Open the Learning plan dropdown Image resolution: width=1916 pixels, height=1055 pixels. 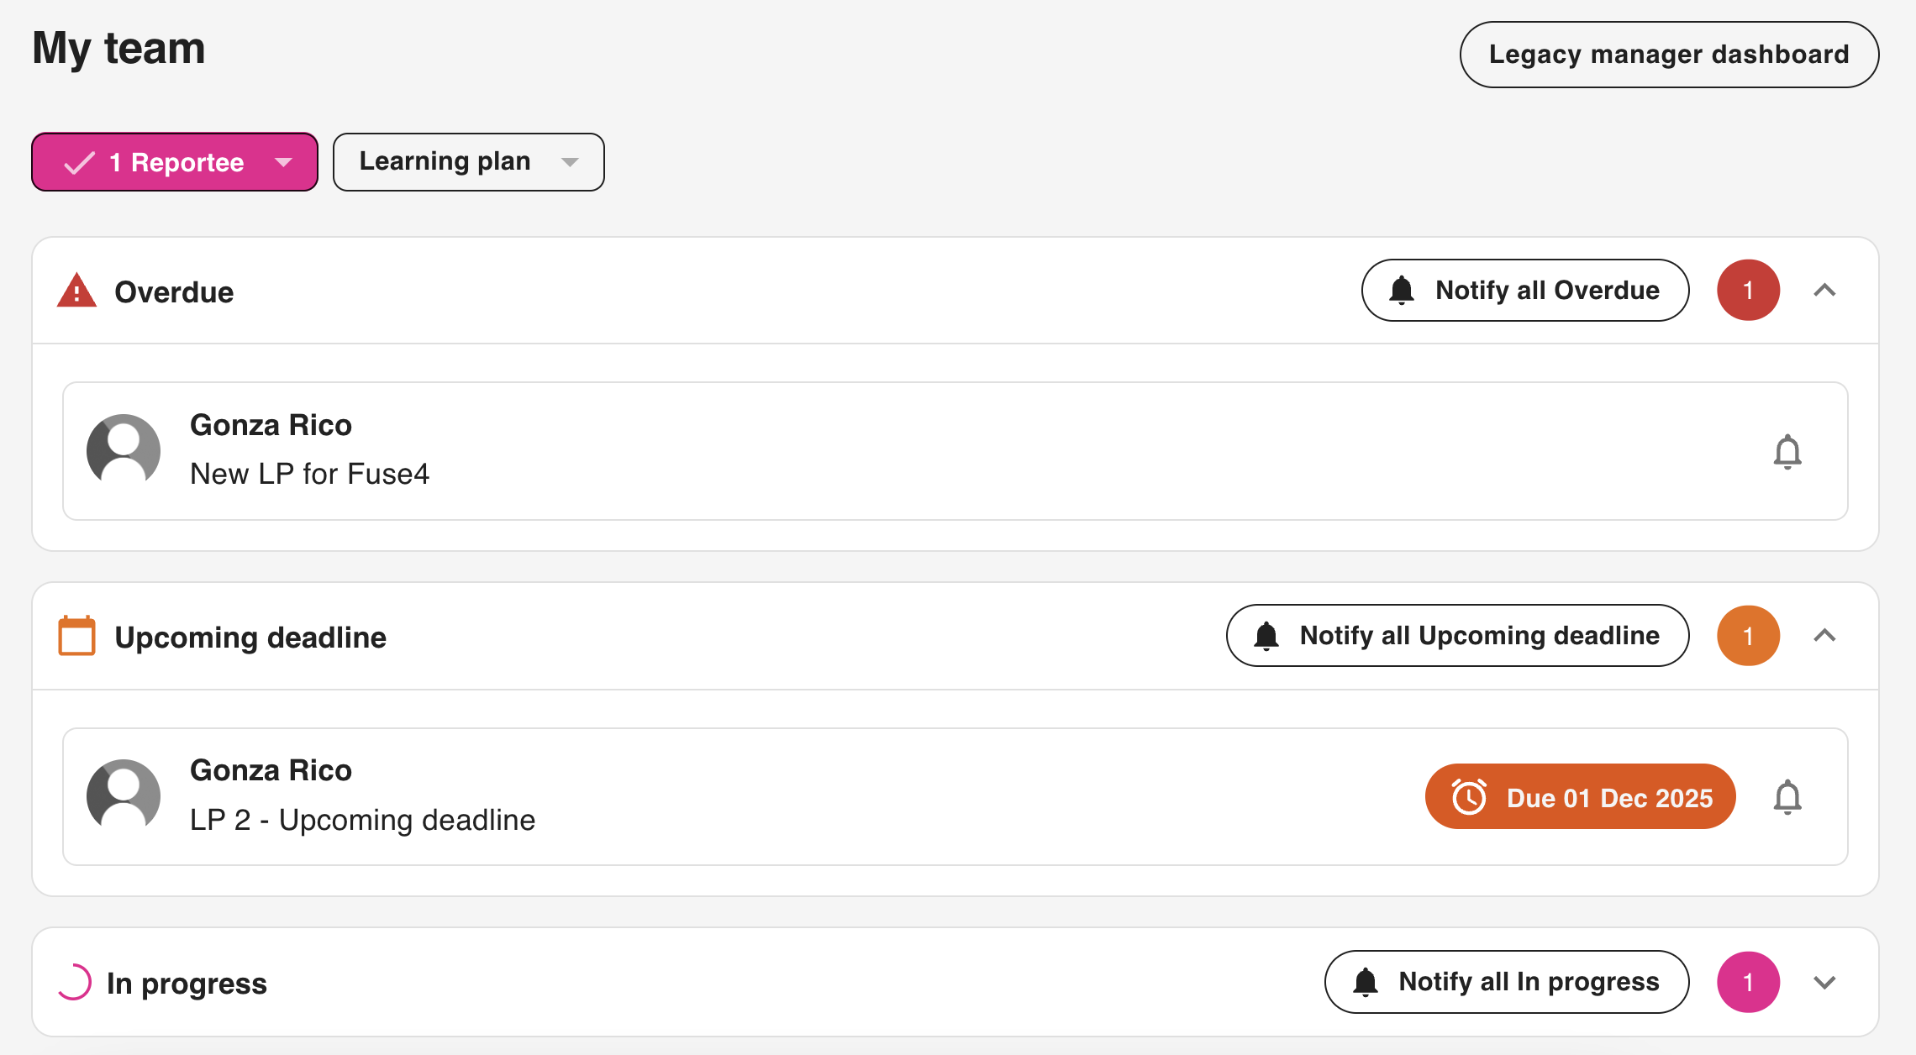468,162
